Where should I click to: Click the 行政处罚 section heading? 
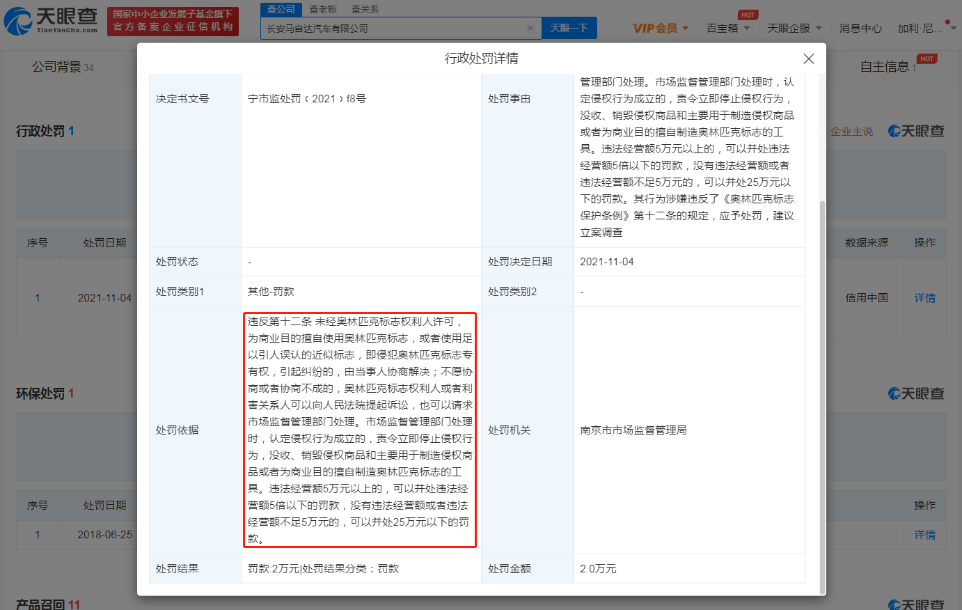pyautogui.click(x=45, y=131)
